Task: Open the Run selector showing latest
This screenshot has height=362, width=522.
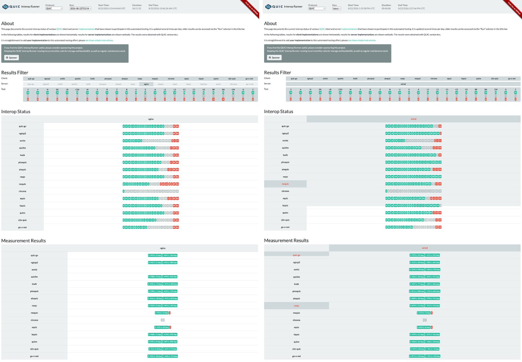Action: pos(337,8)
